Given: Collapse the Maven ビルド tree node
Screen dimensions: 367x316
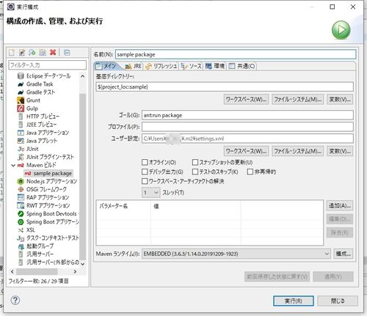Looking at the screenshot, I should click(13, 166).
